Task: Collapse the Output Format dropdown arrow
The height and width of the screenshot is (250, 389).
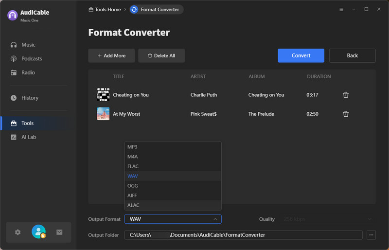Action: [x=215, y=219]
